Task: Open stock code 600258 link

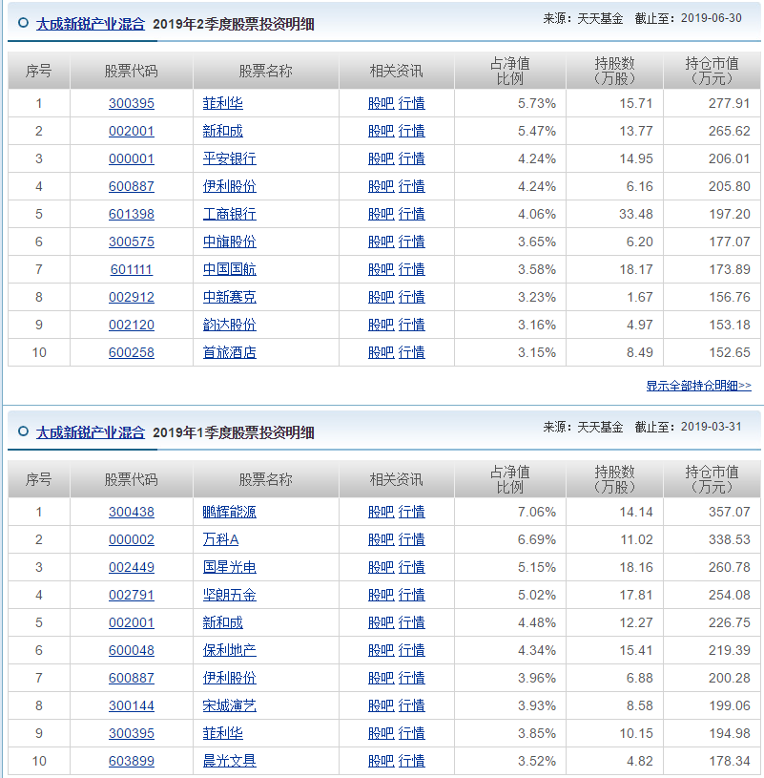Action: (x=132, y=353)
